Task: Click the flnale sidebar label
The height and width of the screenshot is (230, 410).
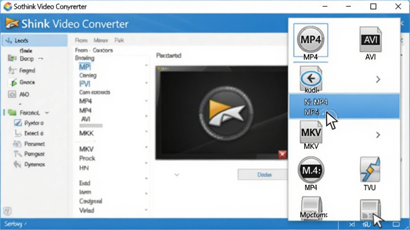Action: tap(26, 51)
